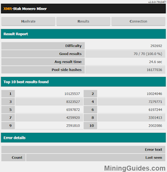Viewport: 167px width, 172px height.
Task: Select best result 4259920
Action: coord(73,118)
